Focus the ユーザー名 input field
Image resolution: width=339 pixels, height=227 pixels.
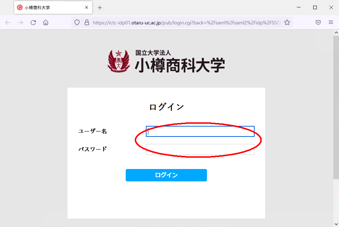[200, 131]
